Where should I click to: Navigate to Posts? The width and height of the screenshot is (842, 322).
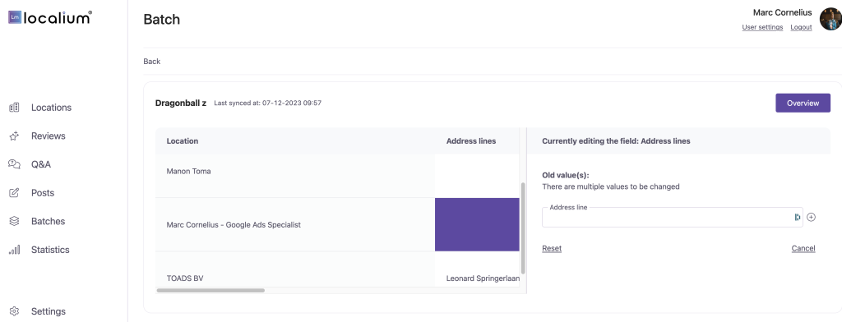[43, 193]
